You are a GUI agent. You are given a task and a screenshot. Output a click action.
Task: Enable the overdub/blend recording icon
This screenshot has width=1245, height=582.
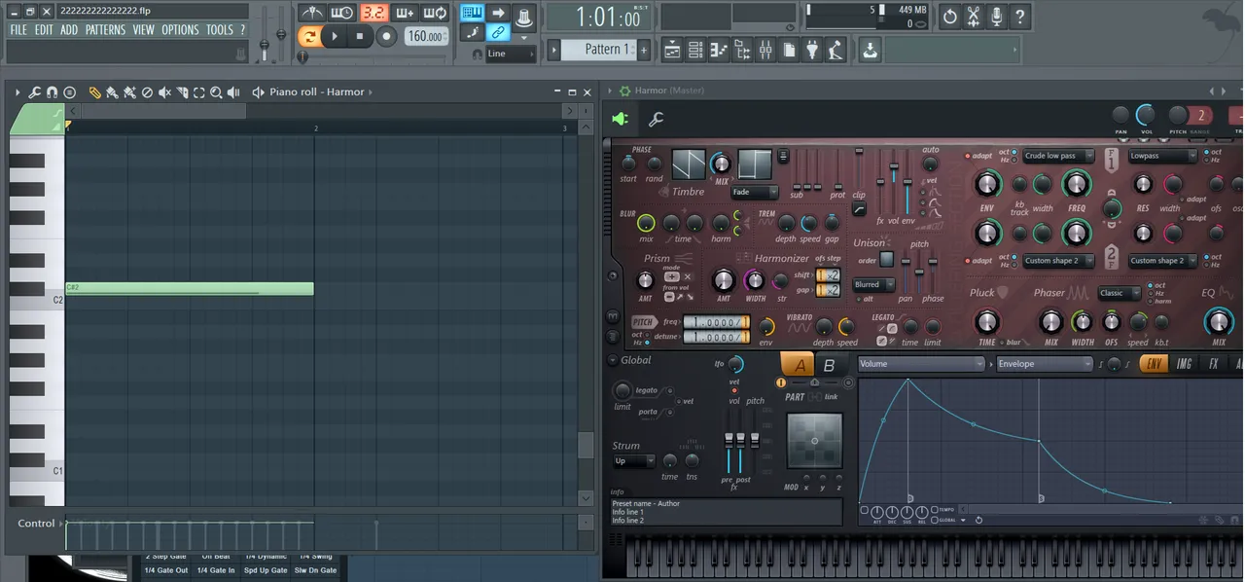tap(405, 14)
